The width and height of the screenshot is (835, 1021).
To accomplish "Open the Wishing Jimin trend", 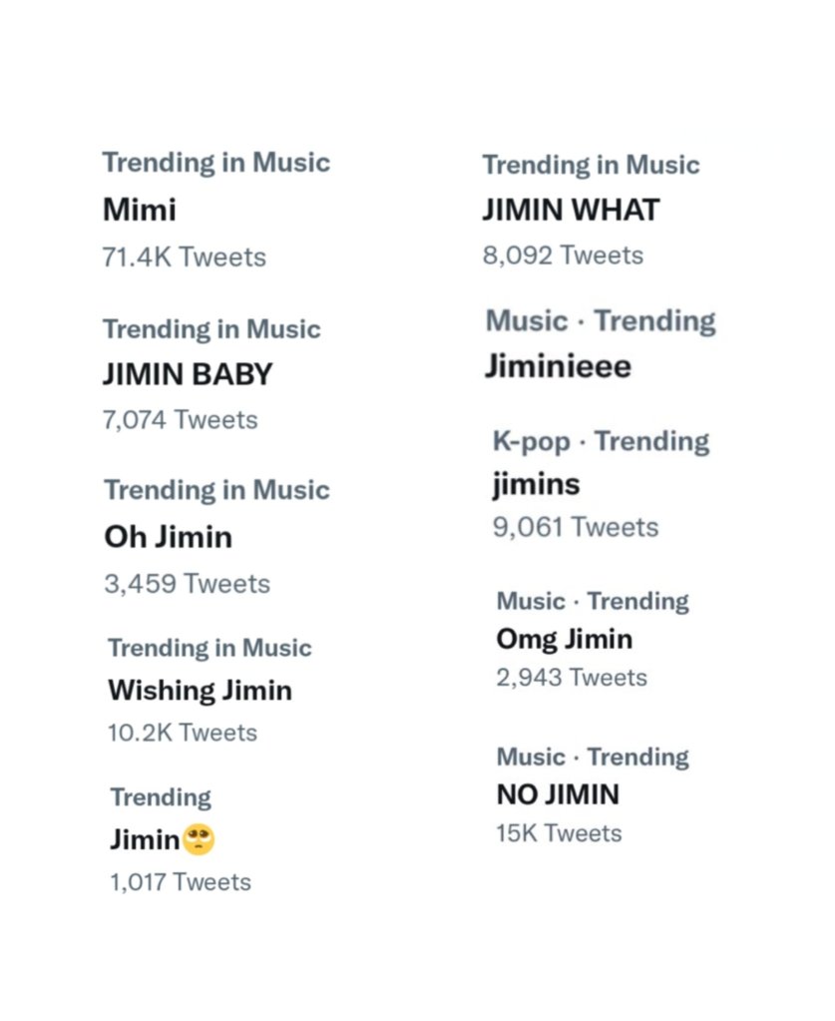I will click(x=200, y=690).
